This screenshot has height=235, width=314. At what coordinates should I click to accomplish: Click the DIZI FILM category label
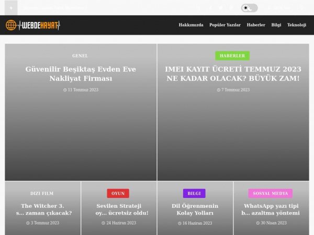tap(42, 193)
